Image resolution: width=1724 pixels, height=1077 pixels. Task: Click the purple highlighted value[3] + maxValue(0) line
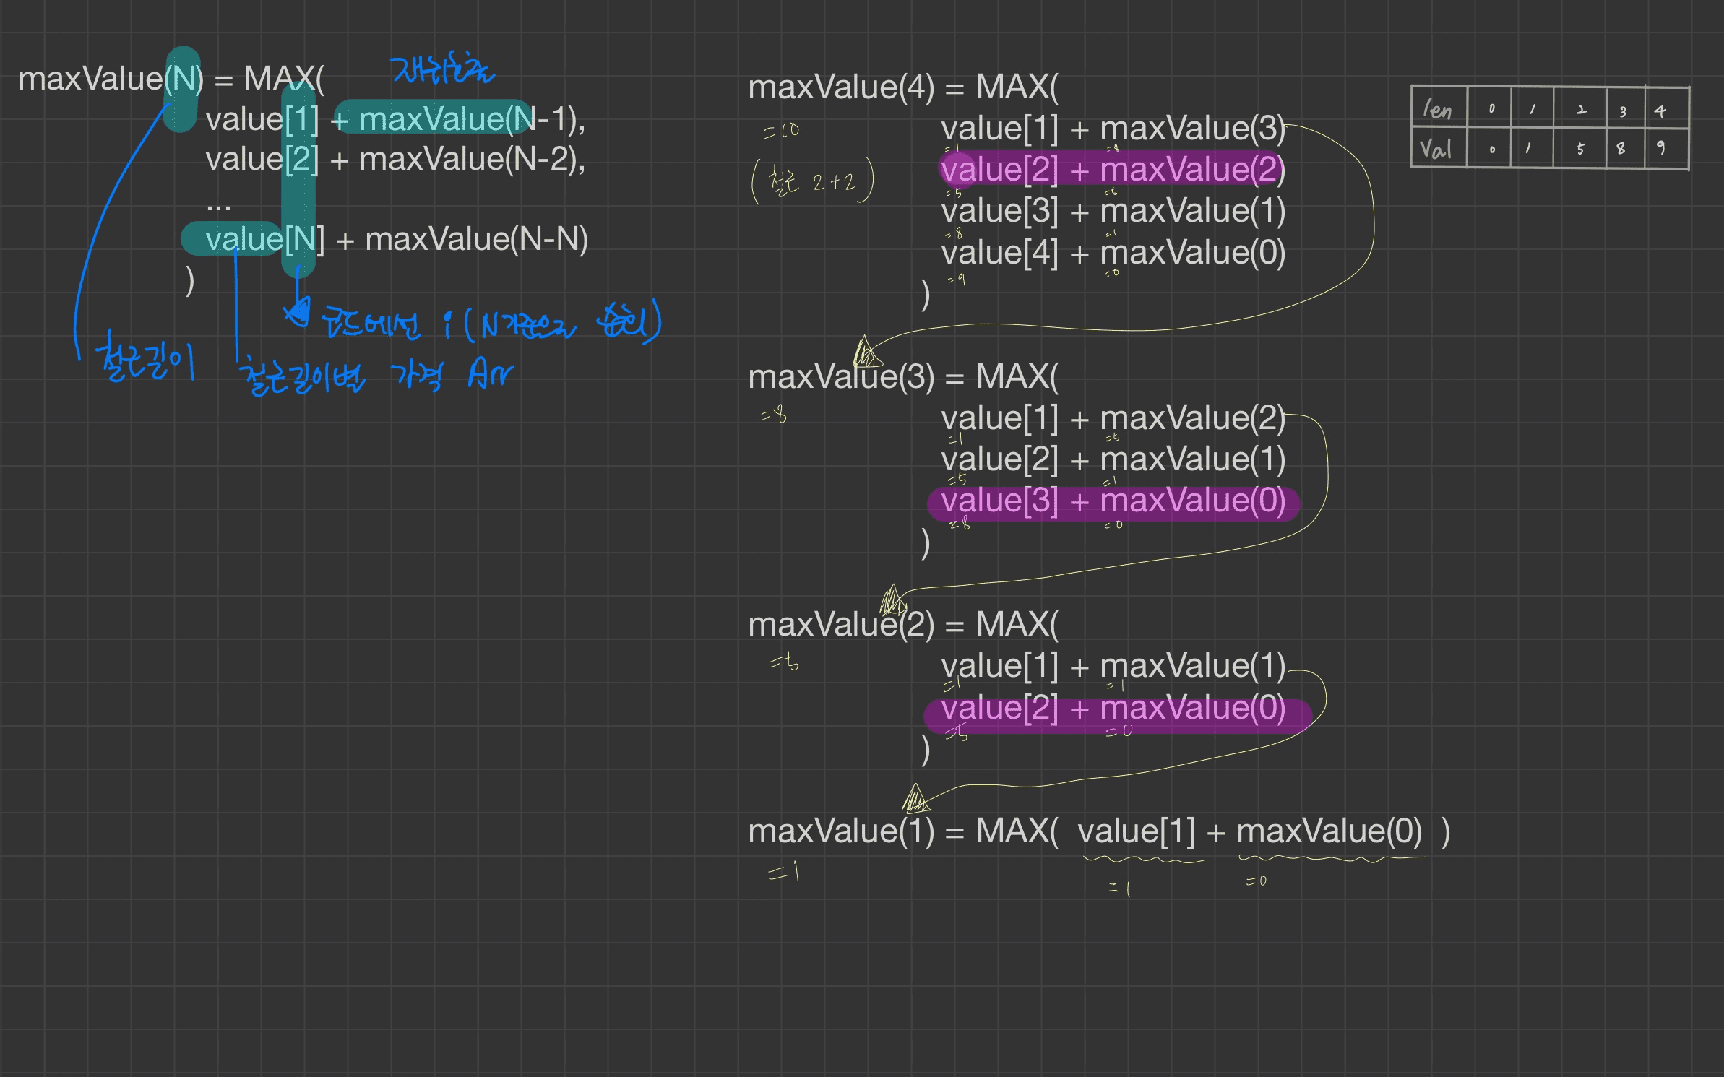pos(1113,501)
